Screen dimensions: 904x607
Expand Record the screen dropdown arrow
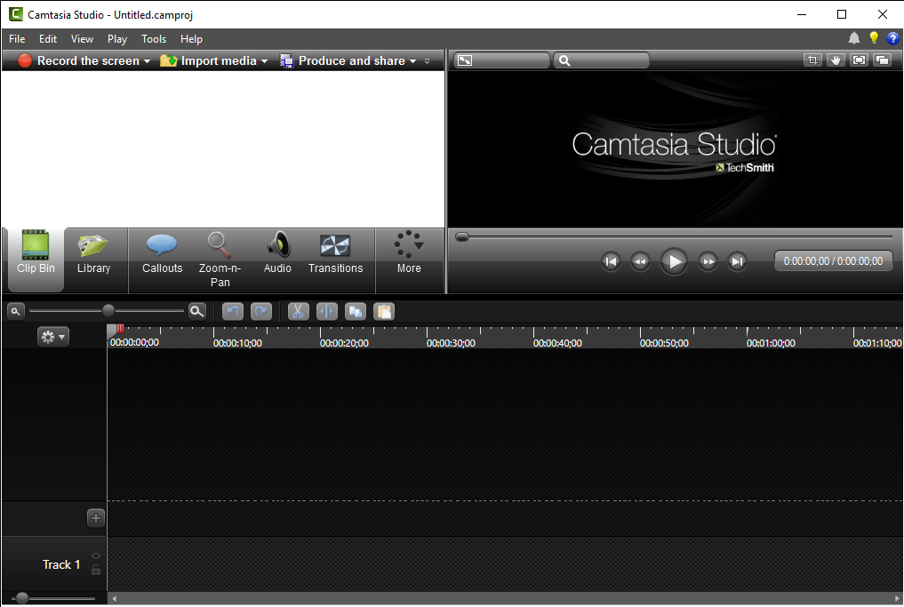(x=147, y=61)
